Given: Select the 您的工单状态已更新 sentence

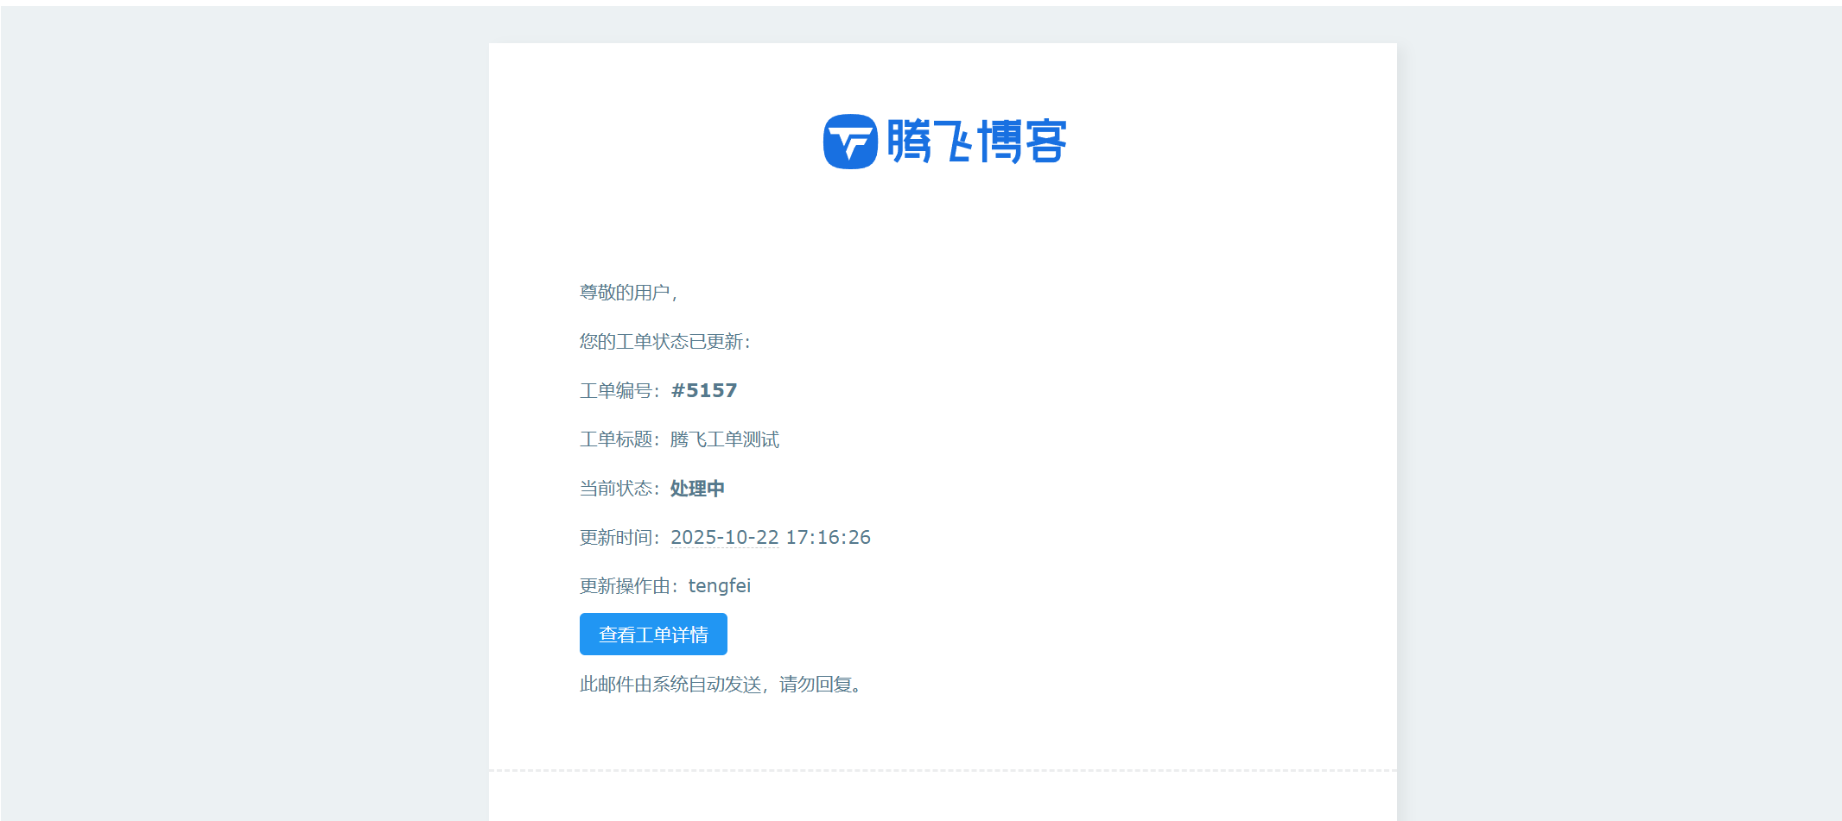Looking at the screenshot, I should coord(665,341).
